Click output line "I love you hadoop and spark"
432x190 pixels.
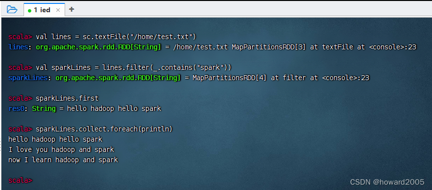tap(61, 149)
